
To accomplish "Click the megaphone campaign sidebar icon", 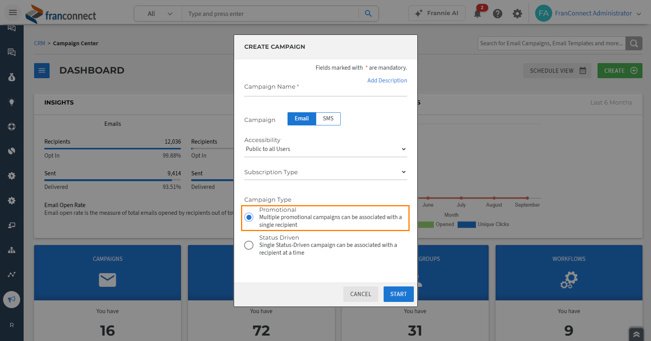I will 12,299.
